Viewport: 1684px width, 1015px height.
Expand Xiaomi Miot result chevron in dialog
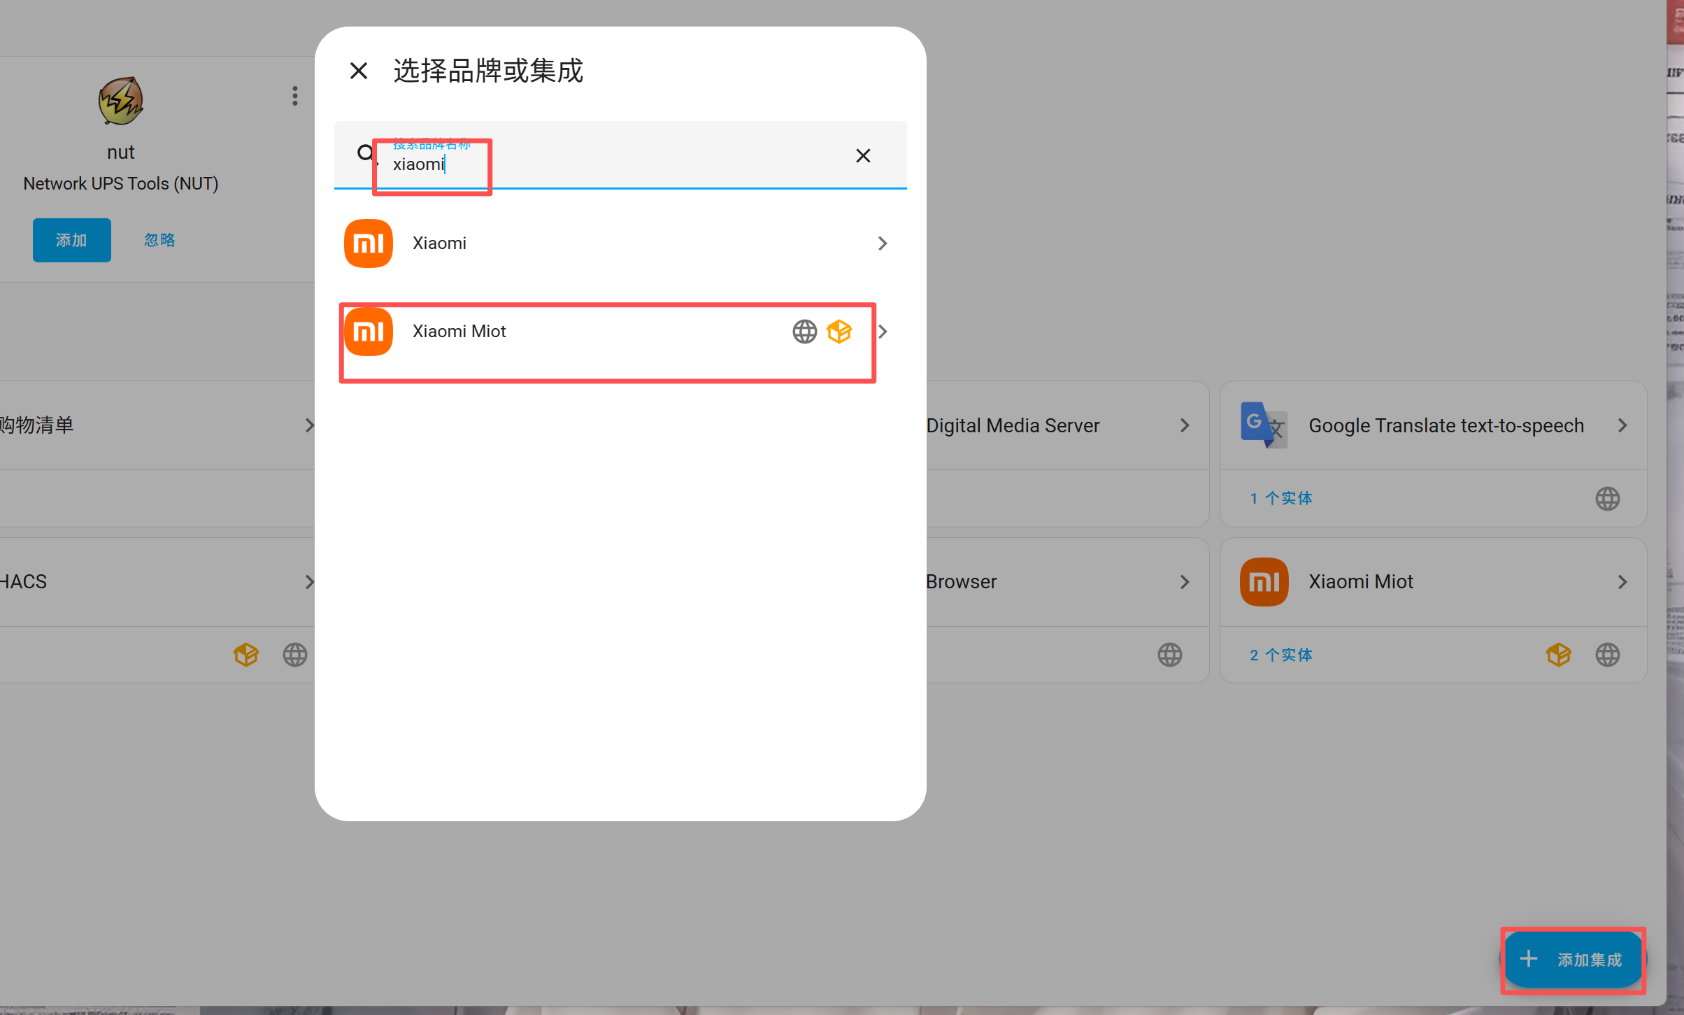883,332
